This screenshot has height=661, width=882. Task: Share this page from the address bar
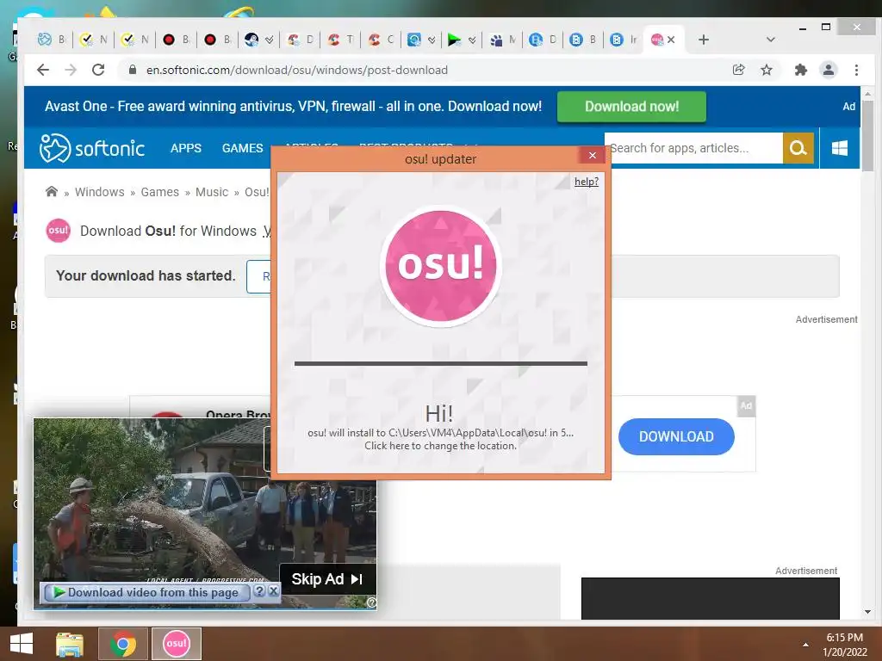[738, 70]
